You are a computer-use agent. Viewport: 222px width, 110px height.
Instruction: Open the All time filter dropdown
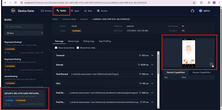[24, 33]
